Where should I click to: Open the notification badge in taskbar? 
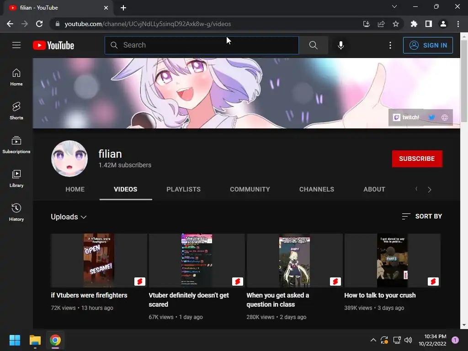coord(455,340)
